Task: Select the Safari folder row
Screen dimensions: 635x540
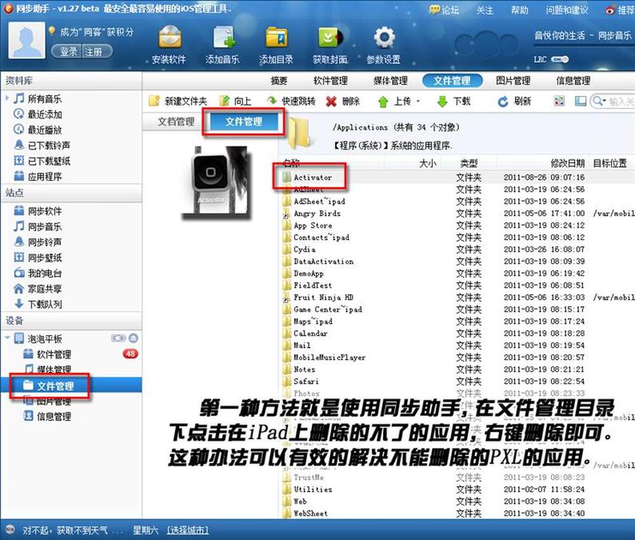Action: pos(458,381)
